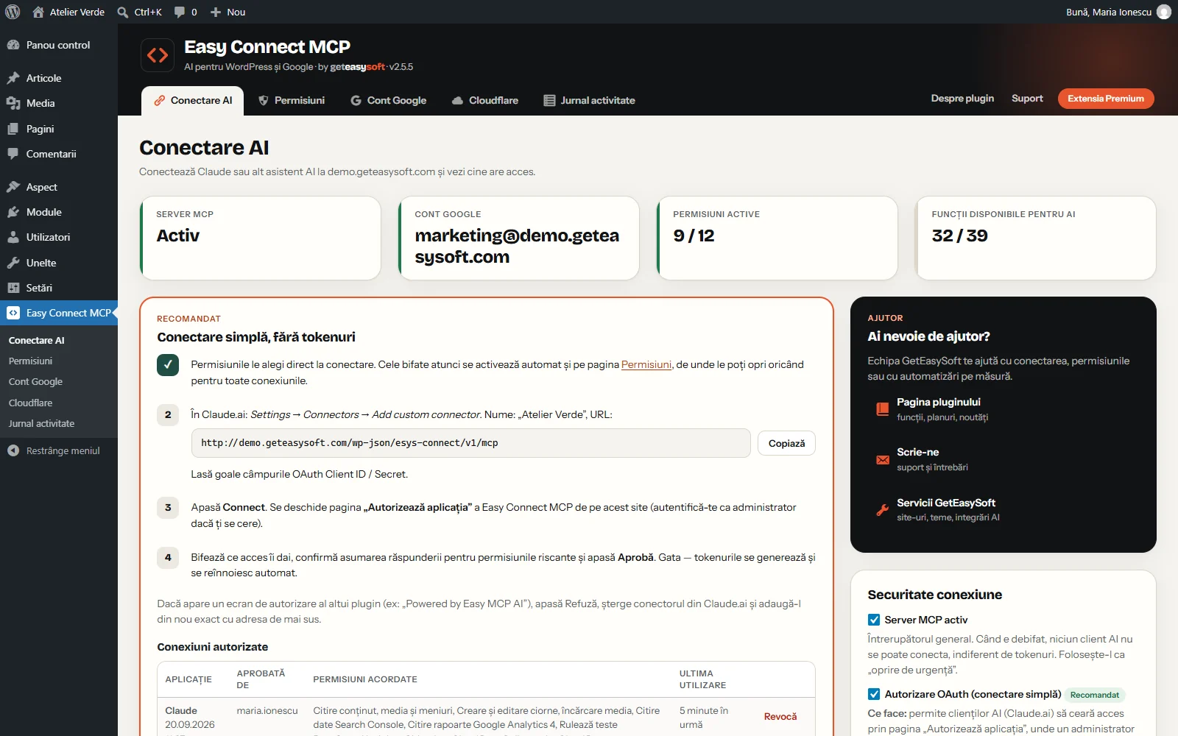
Task: Click the MCP URL input field
Action: (x=471, y=443)
